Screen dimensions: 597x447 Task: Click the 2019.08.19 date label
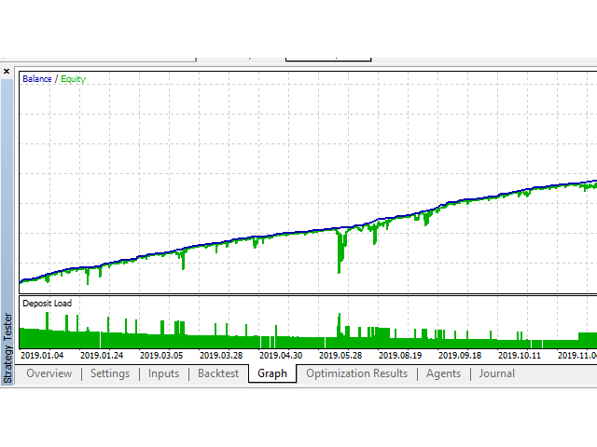click(400, 355)
